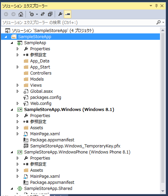
Task: Select SampleStoreApp.Shared project
Action: (48, 189)
